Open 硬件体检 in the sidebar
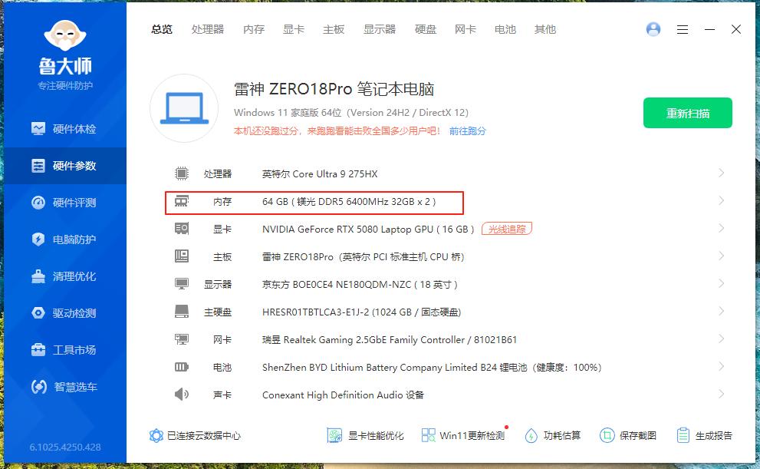This screenshot has height=469, width=760. [64, 129]
